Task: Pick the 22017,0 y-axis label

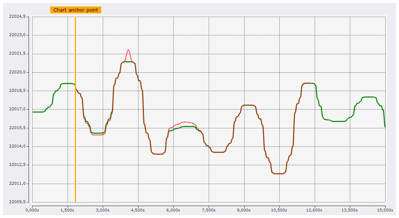Action: click(17, 109)
